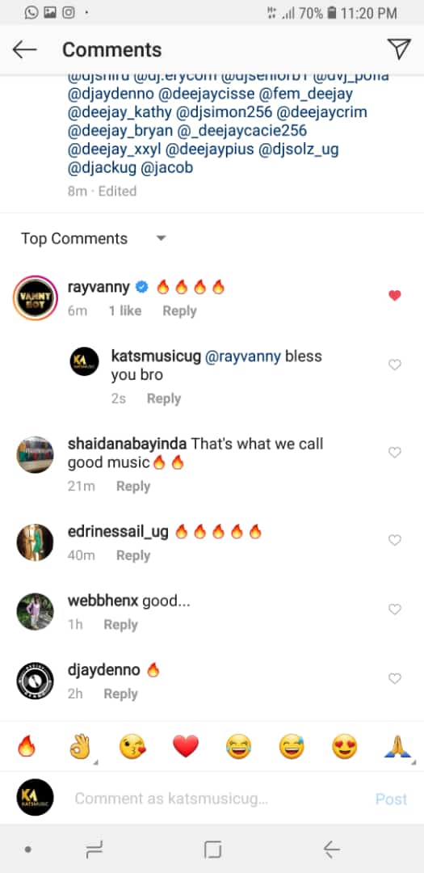Like the katsmusicug reply comment
This screenshot has height=873, width=424.
394,365
